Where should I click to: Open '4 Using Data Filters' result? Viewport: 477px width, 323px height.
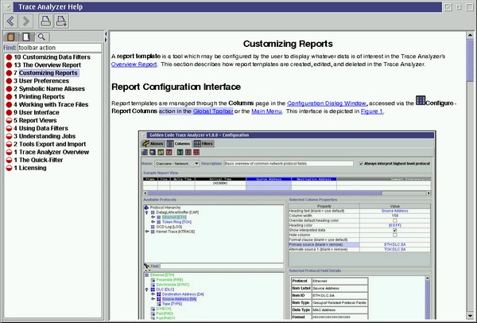click(x=41, y=128)
